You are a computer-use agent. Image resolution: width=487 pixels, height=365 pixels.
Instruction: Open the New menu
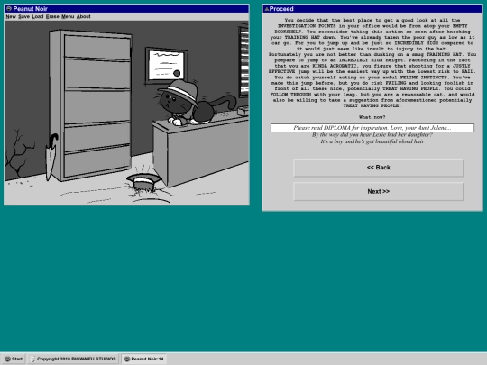(11, 16)
